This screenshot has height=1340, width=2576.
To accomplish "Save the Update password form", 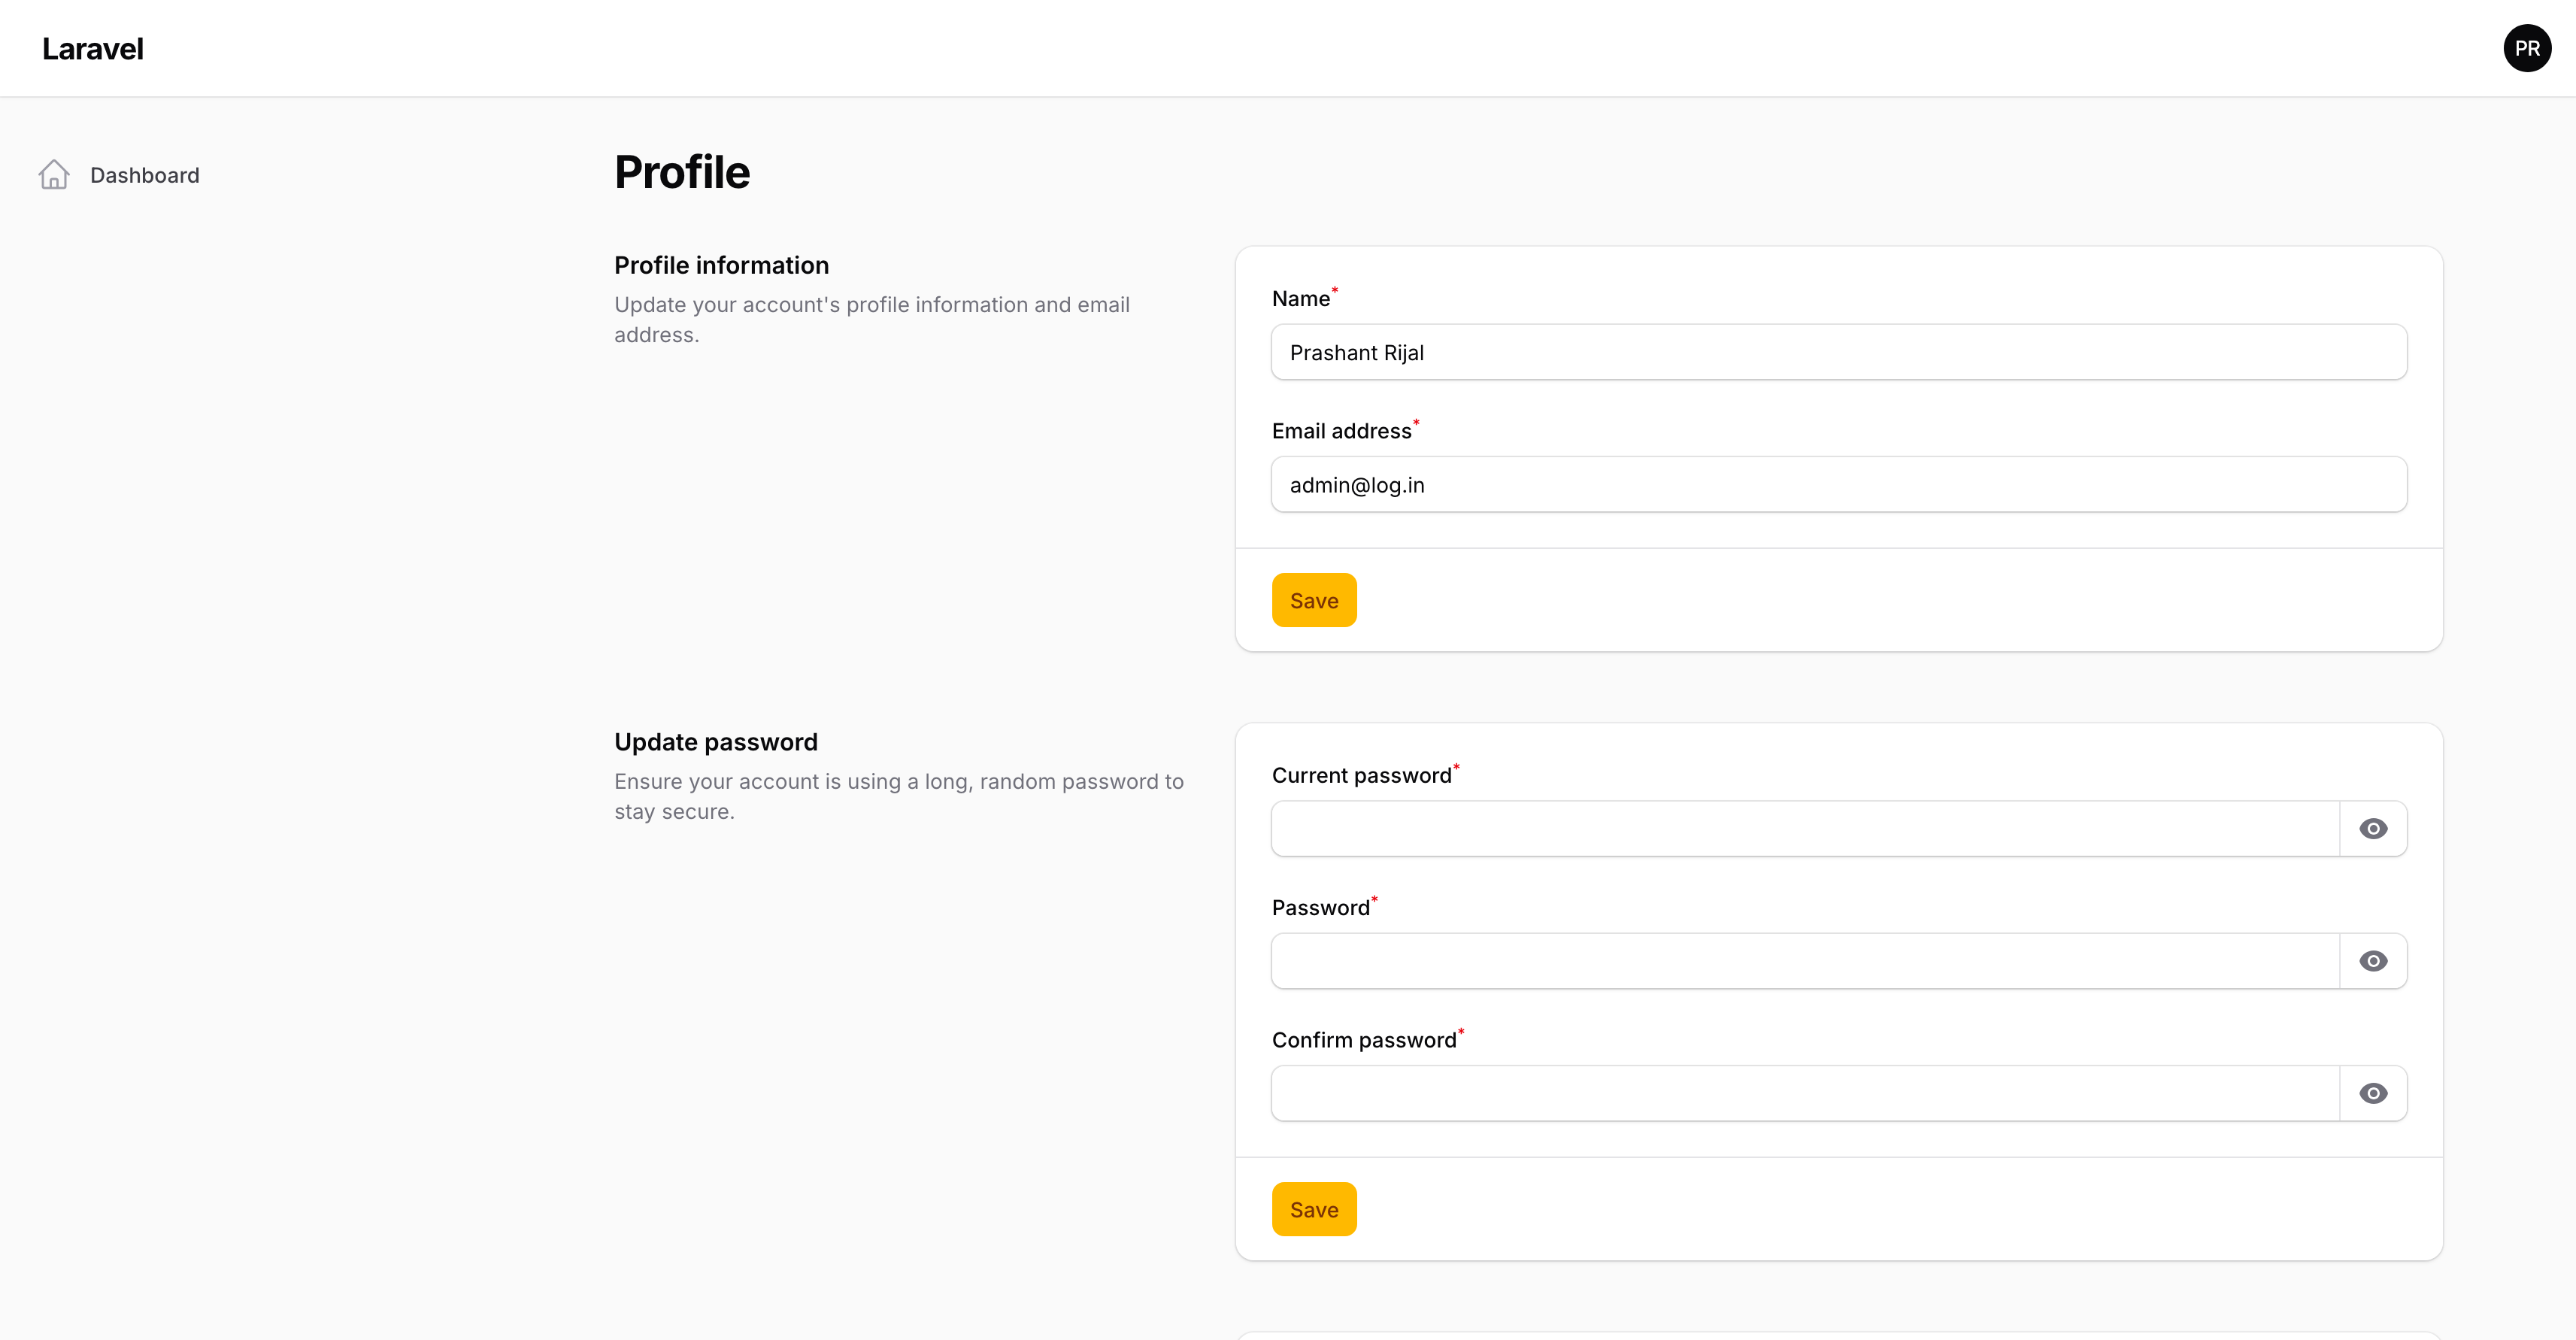I will click(x=1314, y=1209).
